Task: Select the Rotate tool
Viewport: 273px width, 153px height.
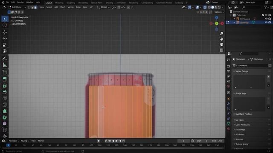Action: 5,39
